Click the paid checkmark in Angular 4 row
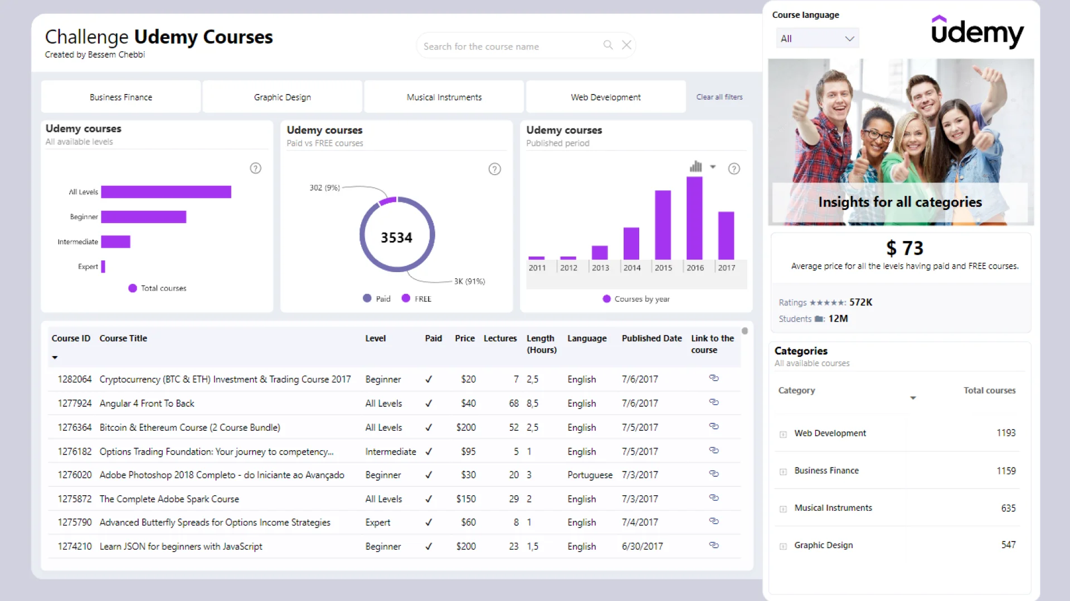Image resolution: width=1070 pixels, height=601 pixels. point(429,403)
